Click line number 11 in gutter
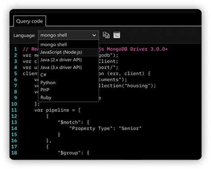 point(14,110)
